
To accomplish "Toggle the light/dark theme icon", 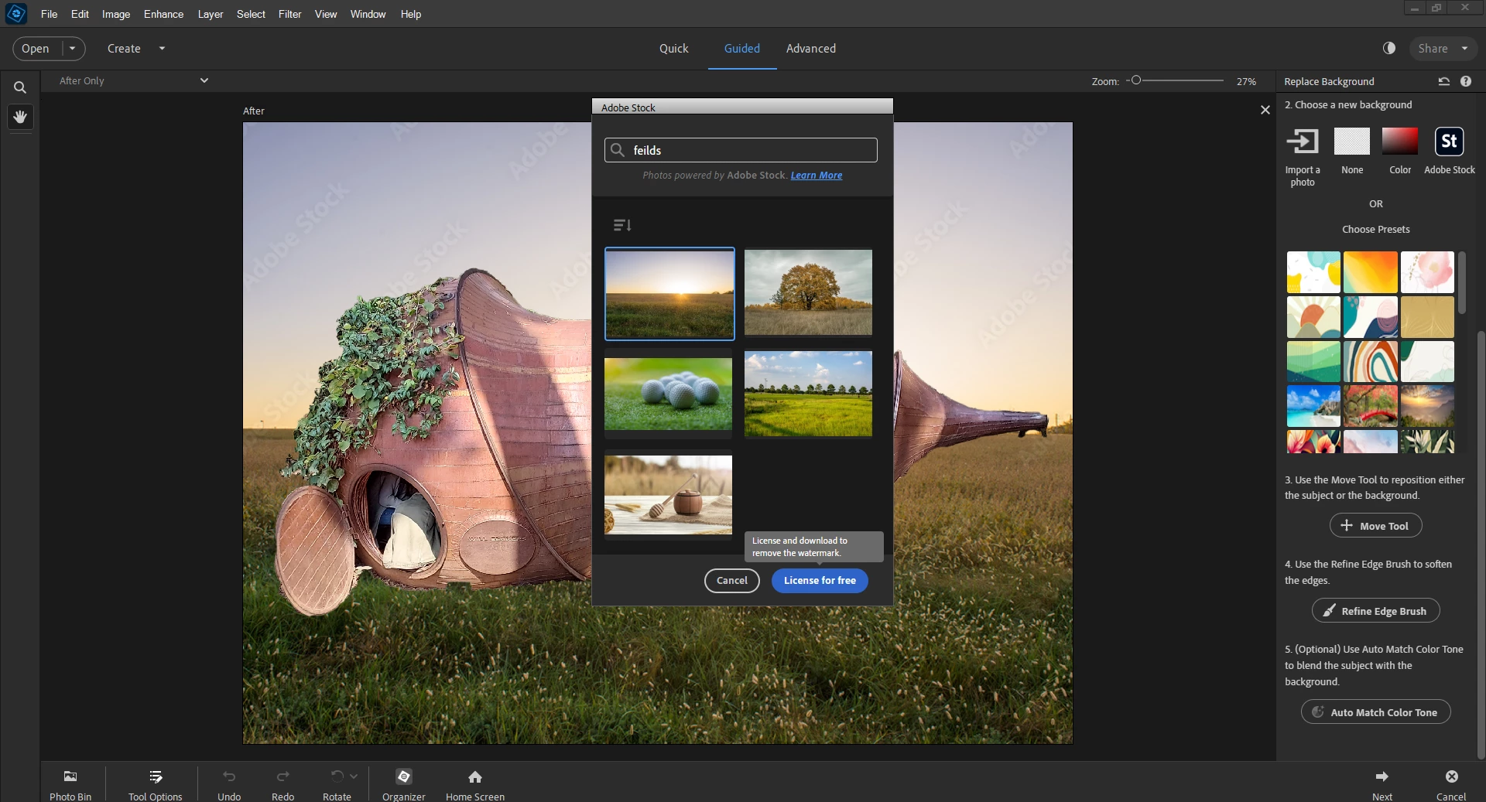I will click(1389, 48).
